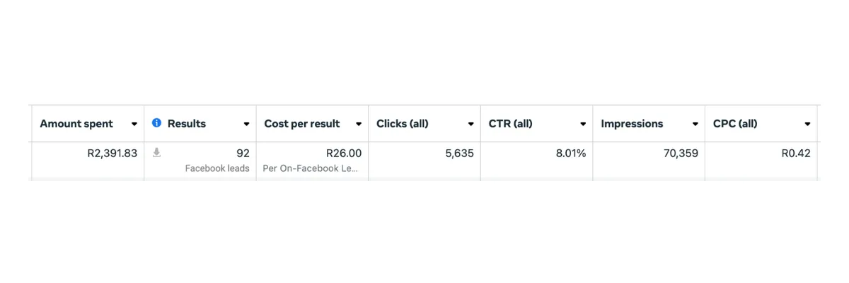Click the Cost per result header text
Screen dimensions: 849x283
(x=302, y=124)
